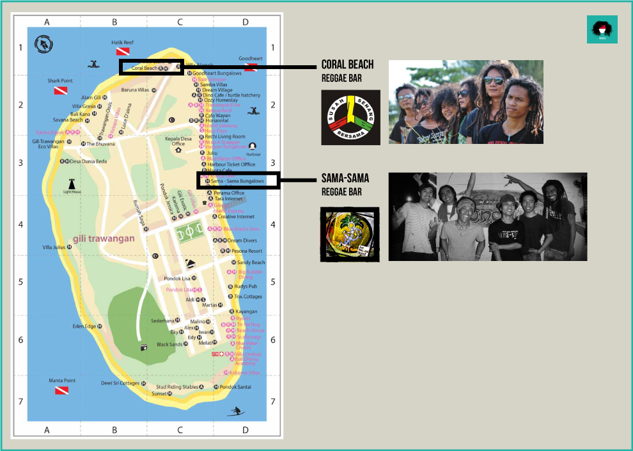Click the 'Rechi Living Room' label
633x451 pixels.
(x=225, y=137)
